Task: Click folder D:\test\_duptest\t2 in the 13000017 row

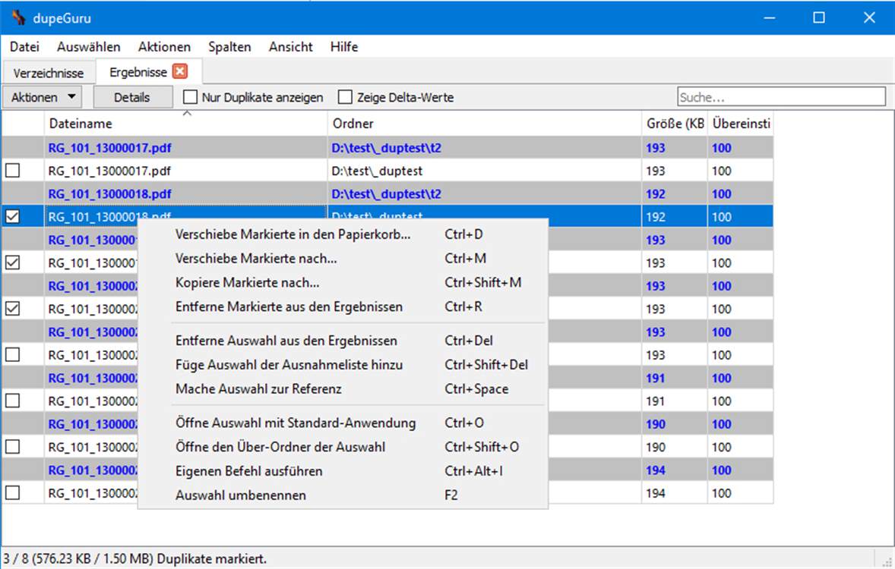Action: click(x=387, y=148)
